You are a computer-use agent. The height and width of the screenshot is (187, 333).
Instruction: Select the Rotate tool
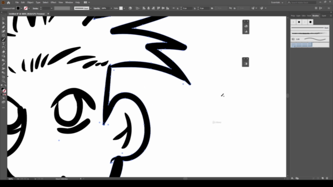[x=4, y=48]
